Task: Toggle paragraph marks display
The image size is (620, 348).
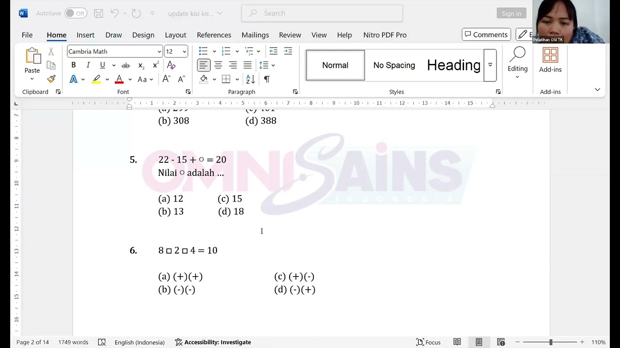Action: pos(266,79)
